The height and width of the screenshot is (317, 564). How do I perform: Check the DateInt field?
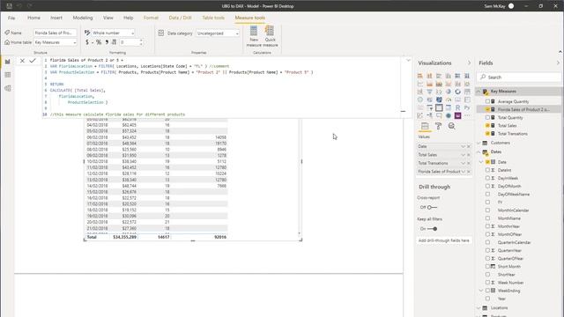[x=487, y=170]
